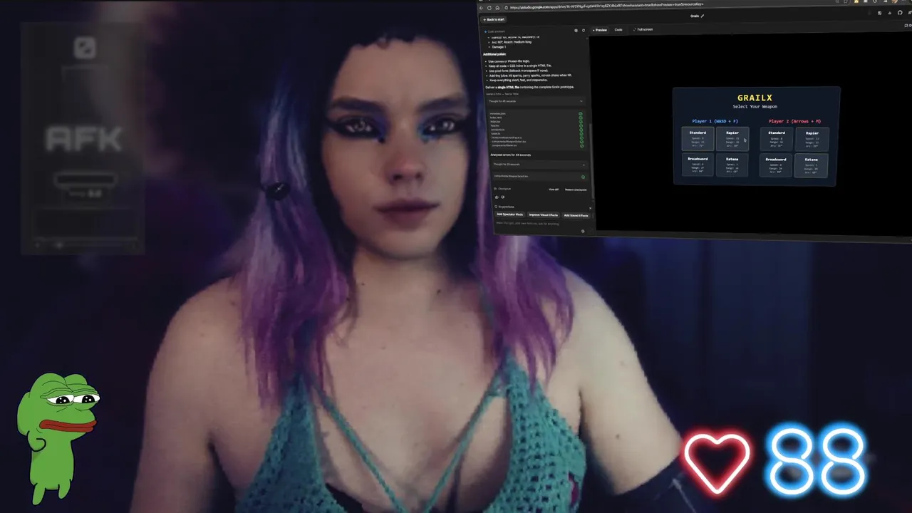Choose the Add Spectator Mode suggestion
Image resolution: width=912 pixels, height=513 pixels.
point(509,214)
